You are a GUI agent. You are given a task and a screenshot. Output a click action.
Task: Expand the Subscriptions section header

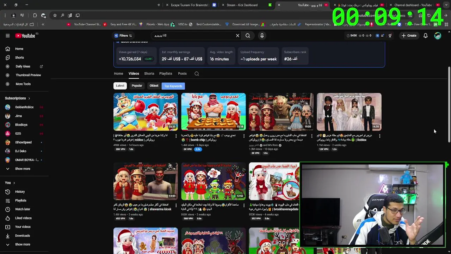(18, 98)
